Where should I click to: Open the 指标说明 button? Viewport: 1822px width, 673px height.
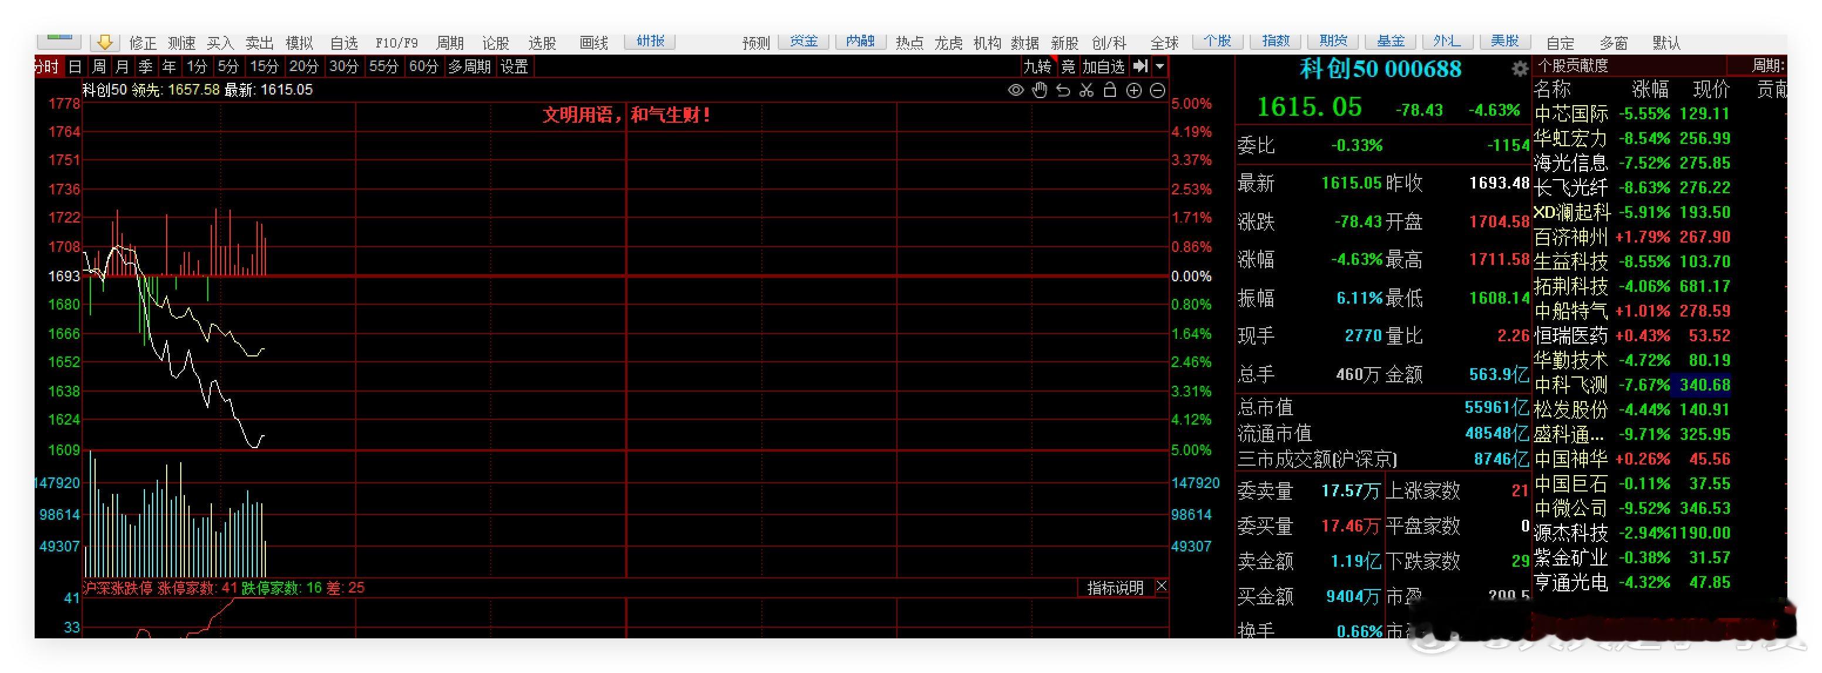1115,587
